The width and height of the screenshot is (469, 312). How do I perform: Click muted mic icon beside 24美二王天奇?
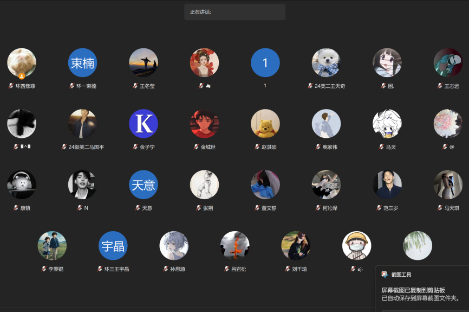tap(310, 86)
